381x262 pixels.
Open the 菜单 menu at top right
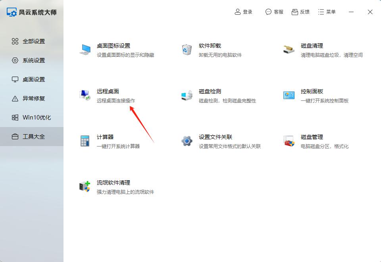327,12
